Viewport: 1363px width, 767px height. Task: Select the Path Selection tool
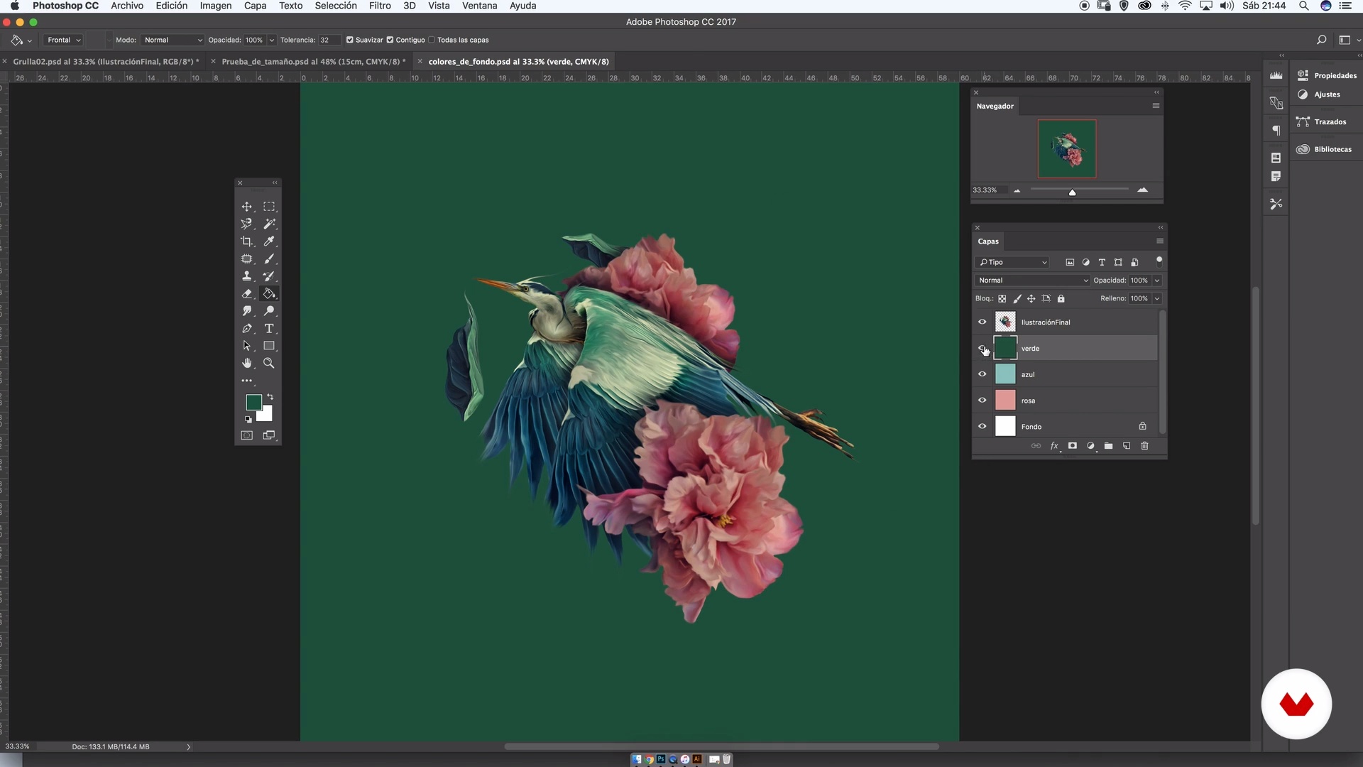tap(247, 346)
